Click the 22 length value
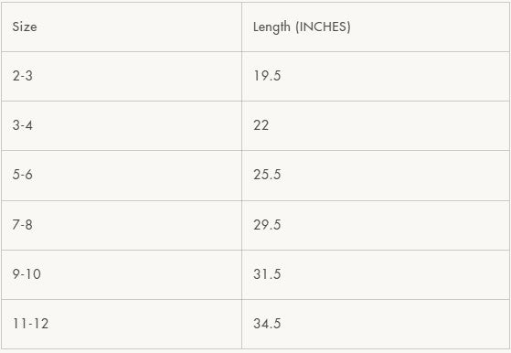The height and width of the screenshot is (353, 511). pyautogui.click(x=261, y=125)
